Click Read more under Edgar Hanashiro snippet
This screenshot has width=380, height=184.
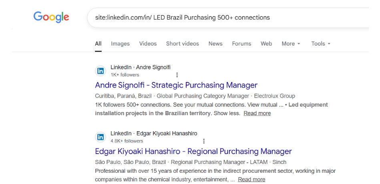coord(251,179)
